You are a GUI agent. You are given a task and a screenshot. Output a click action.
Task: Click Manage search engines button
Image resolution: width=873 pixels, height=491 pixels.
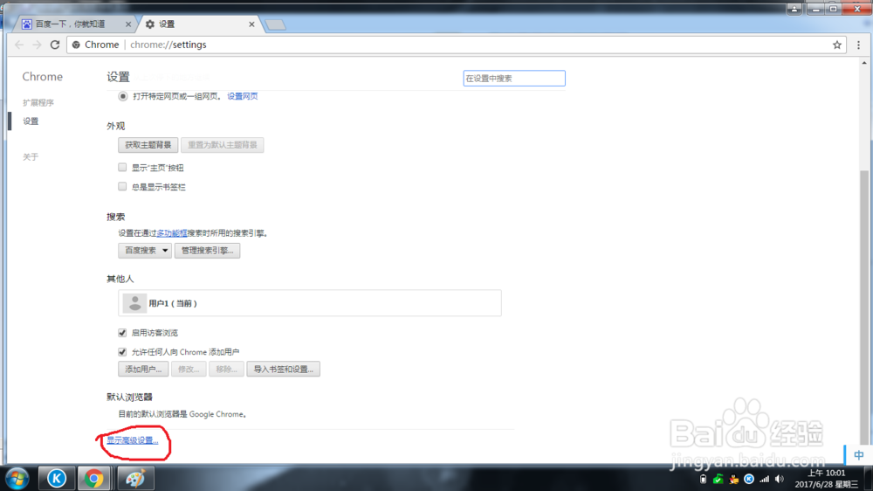pos(207,250)
